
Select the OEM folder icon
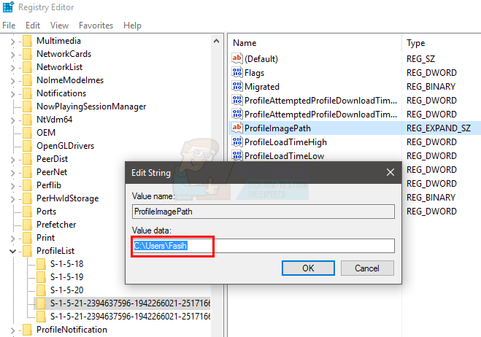pyautogui.click(x=27, y=133)
